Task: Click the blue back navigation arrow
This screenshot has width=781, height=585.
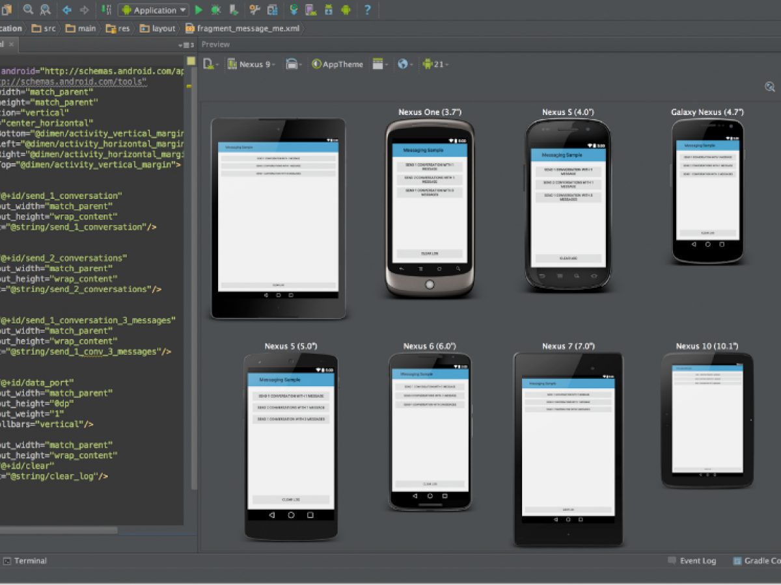Action: 66,10
